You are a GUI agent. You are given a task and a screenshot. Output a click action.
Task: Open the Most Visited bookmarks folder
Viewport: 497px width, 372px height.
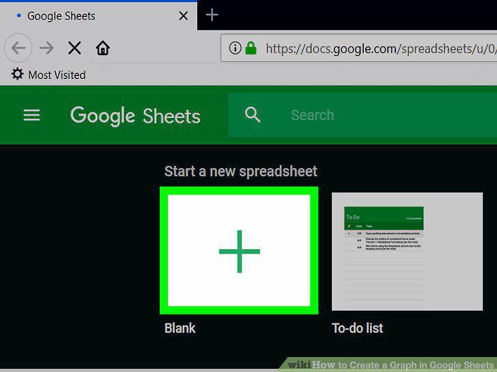[48, 75]
